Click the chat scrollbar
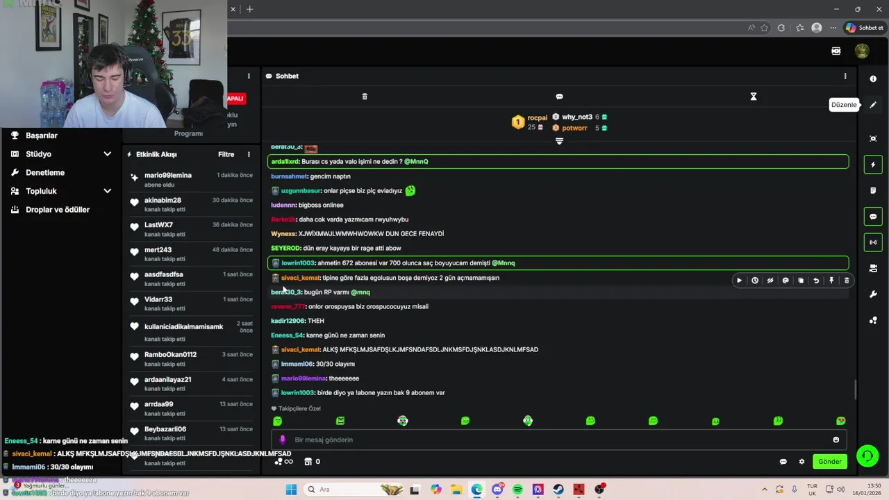The width and height of the screenshot is (889, 500). click(x=855, y=390)
